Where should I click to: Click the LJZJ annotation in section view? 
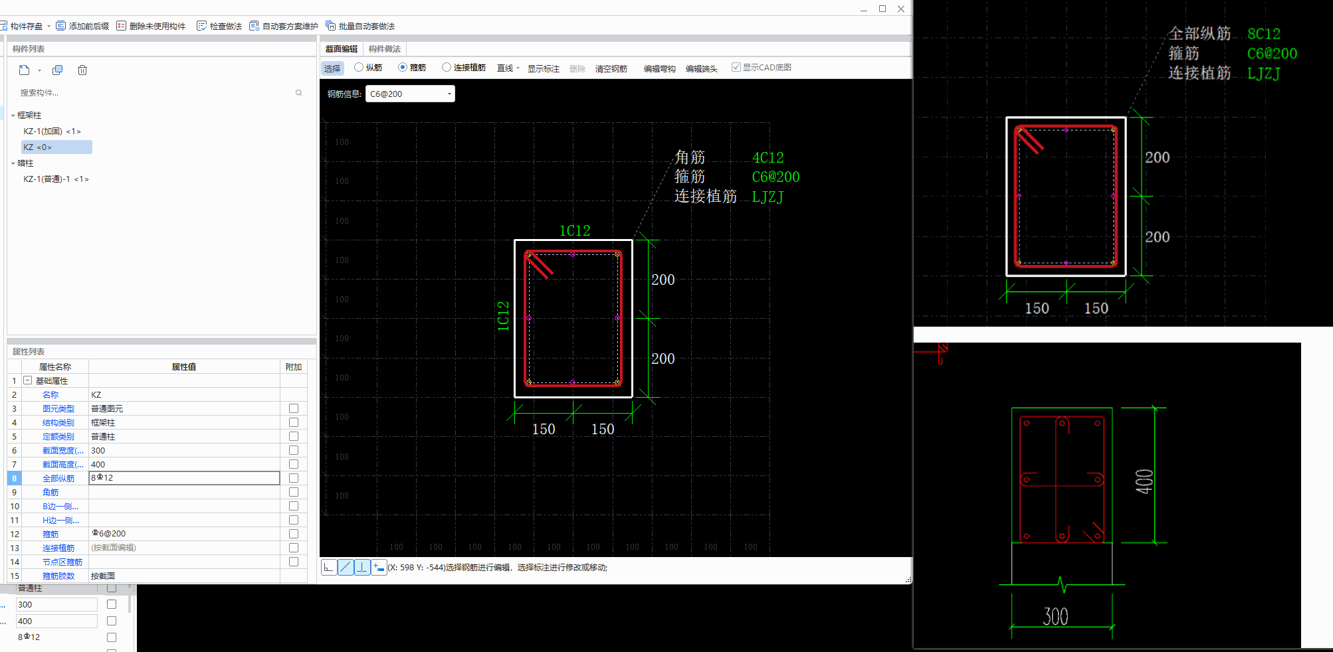[x=768, y=197]
